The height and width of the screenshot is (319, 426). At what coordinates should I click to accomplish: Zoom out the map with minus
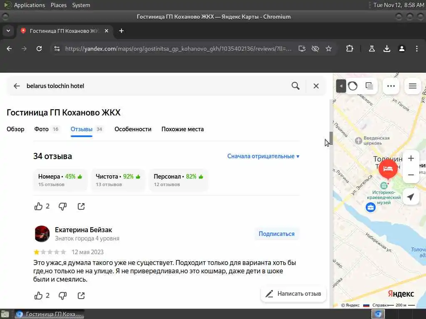(411, 175)
